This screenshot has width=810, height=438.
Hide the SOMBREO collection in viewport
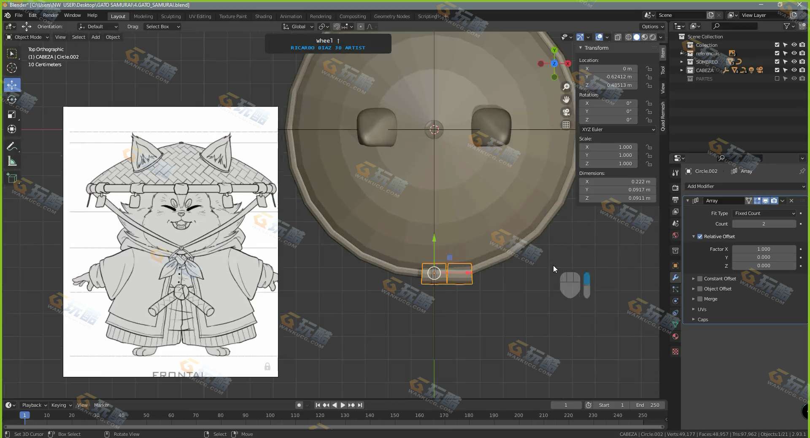(794, 62)
